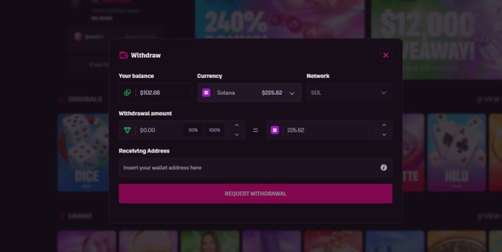Click the $0.00 withdrawal amount input
The image size is (502, 252).
159,130
